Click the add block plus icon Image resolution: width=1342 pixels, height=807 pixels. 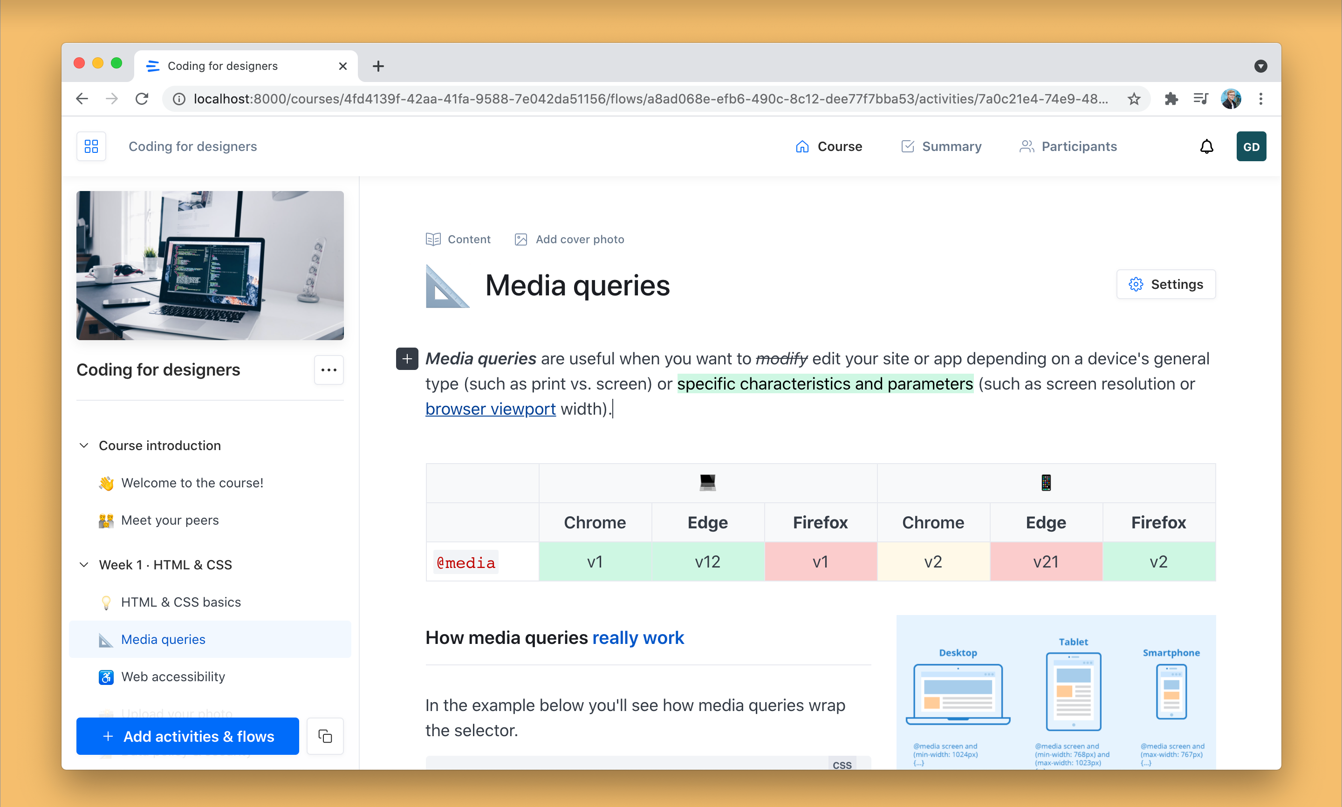pyautogui.click(x=407, y=358)
